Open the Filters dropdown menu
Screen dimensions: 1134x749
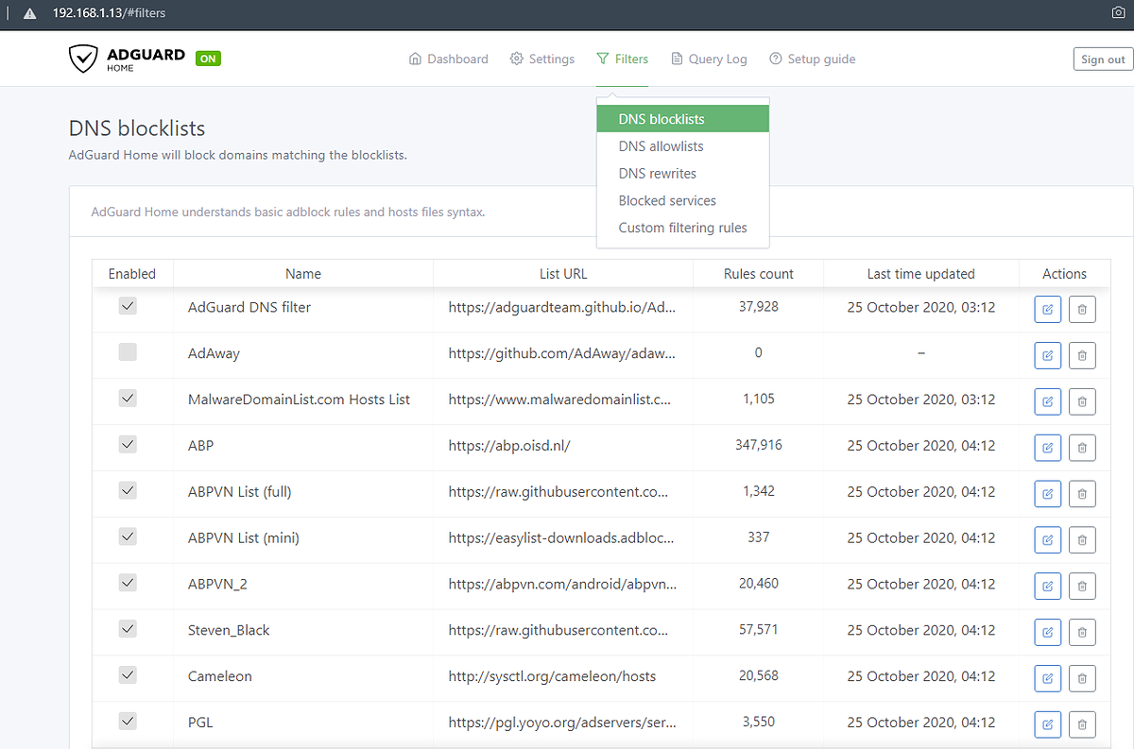coord(622,59)
